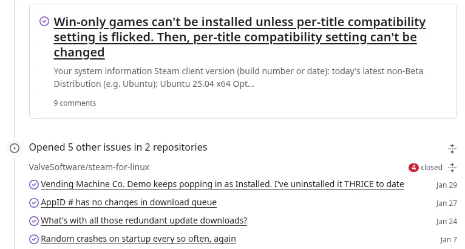Open the Win-only games compatibility issue
465x249 pixels.
[x=240, y=37]
